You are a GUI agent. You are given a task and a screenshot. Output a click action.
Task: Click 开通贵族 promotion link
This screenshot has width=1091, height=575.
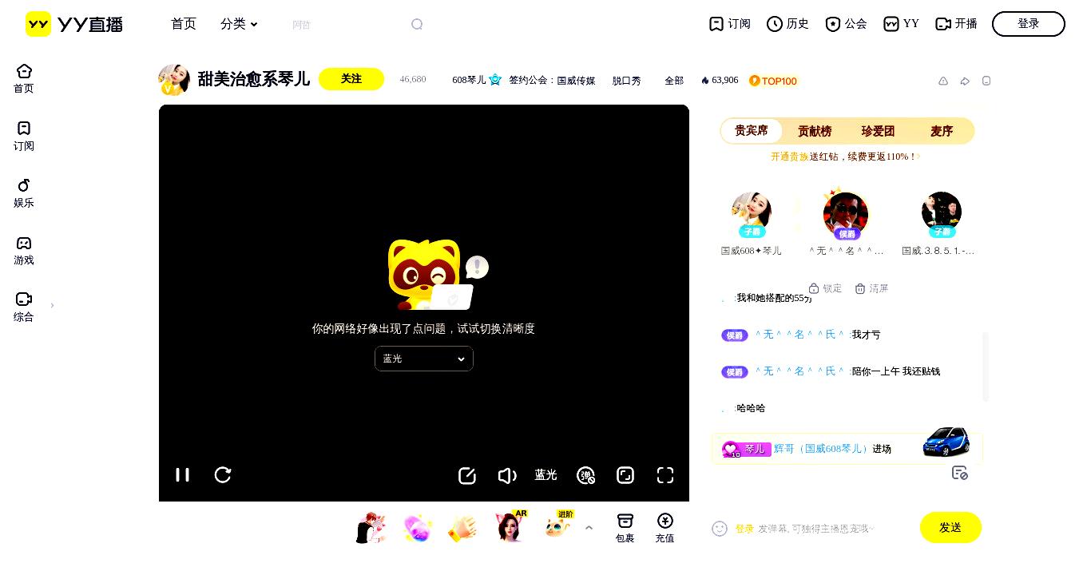tap(790, 157)
